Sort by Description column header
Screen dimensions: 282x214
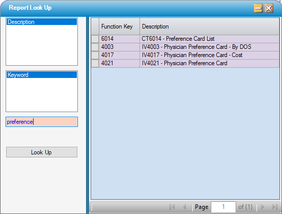(x=210, y=26)
